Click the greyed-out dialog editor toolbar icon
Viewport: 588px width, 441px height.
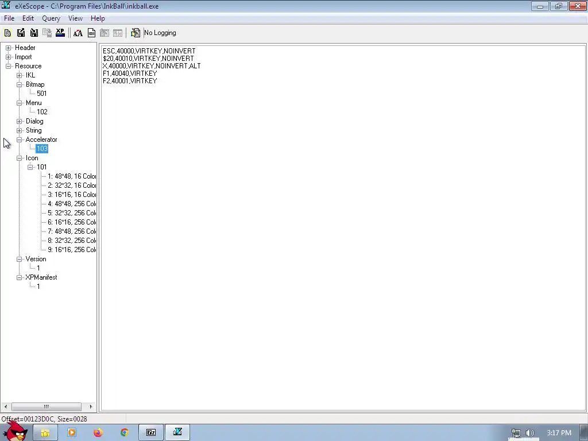105,33
